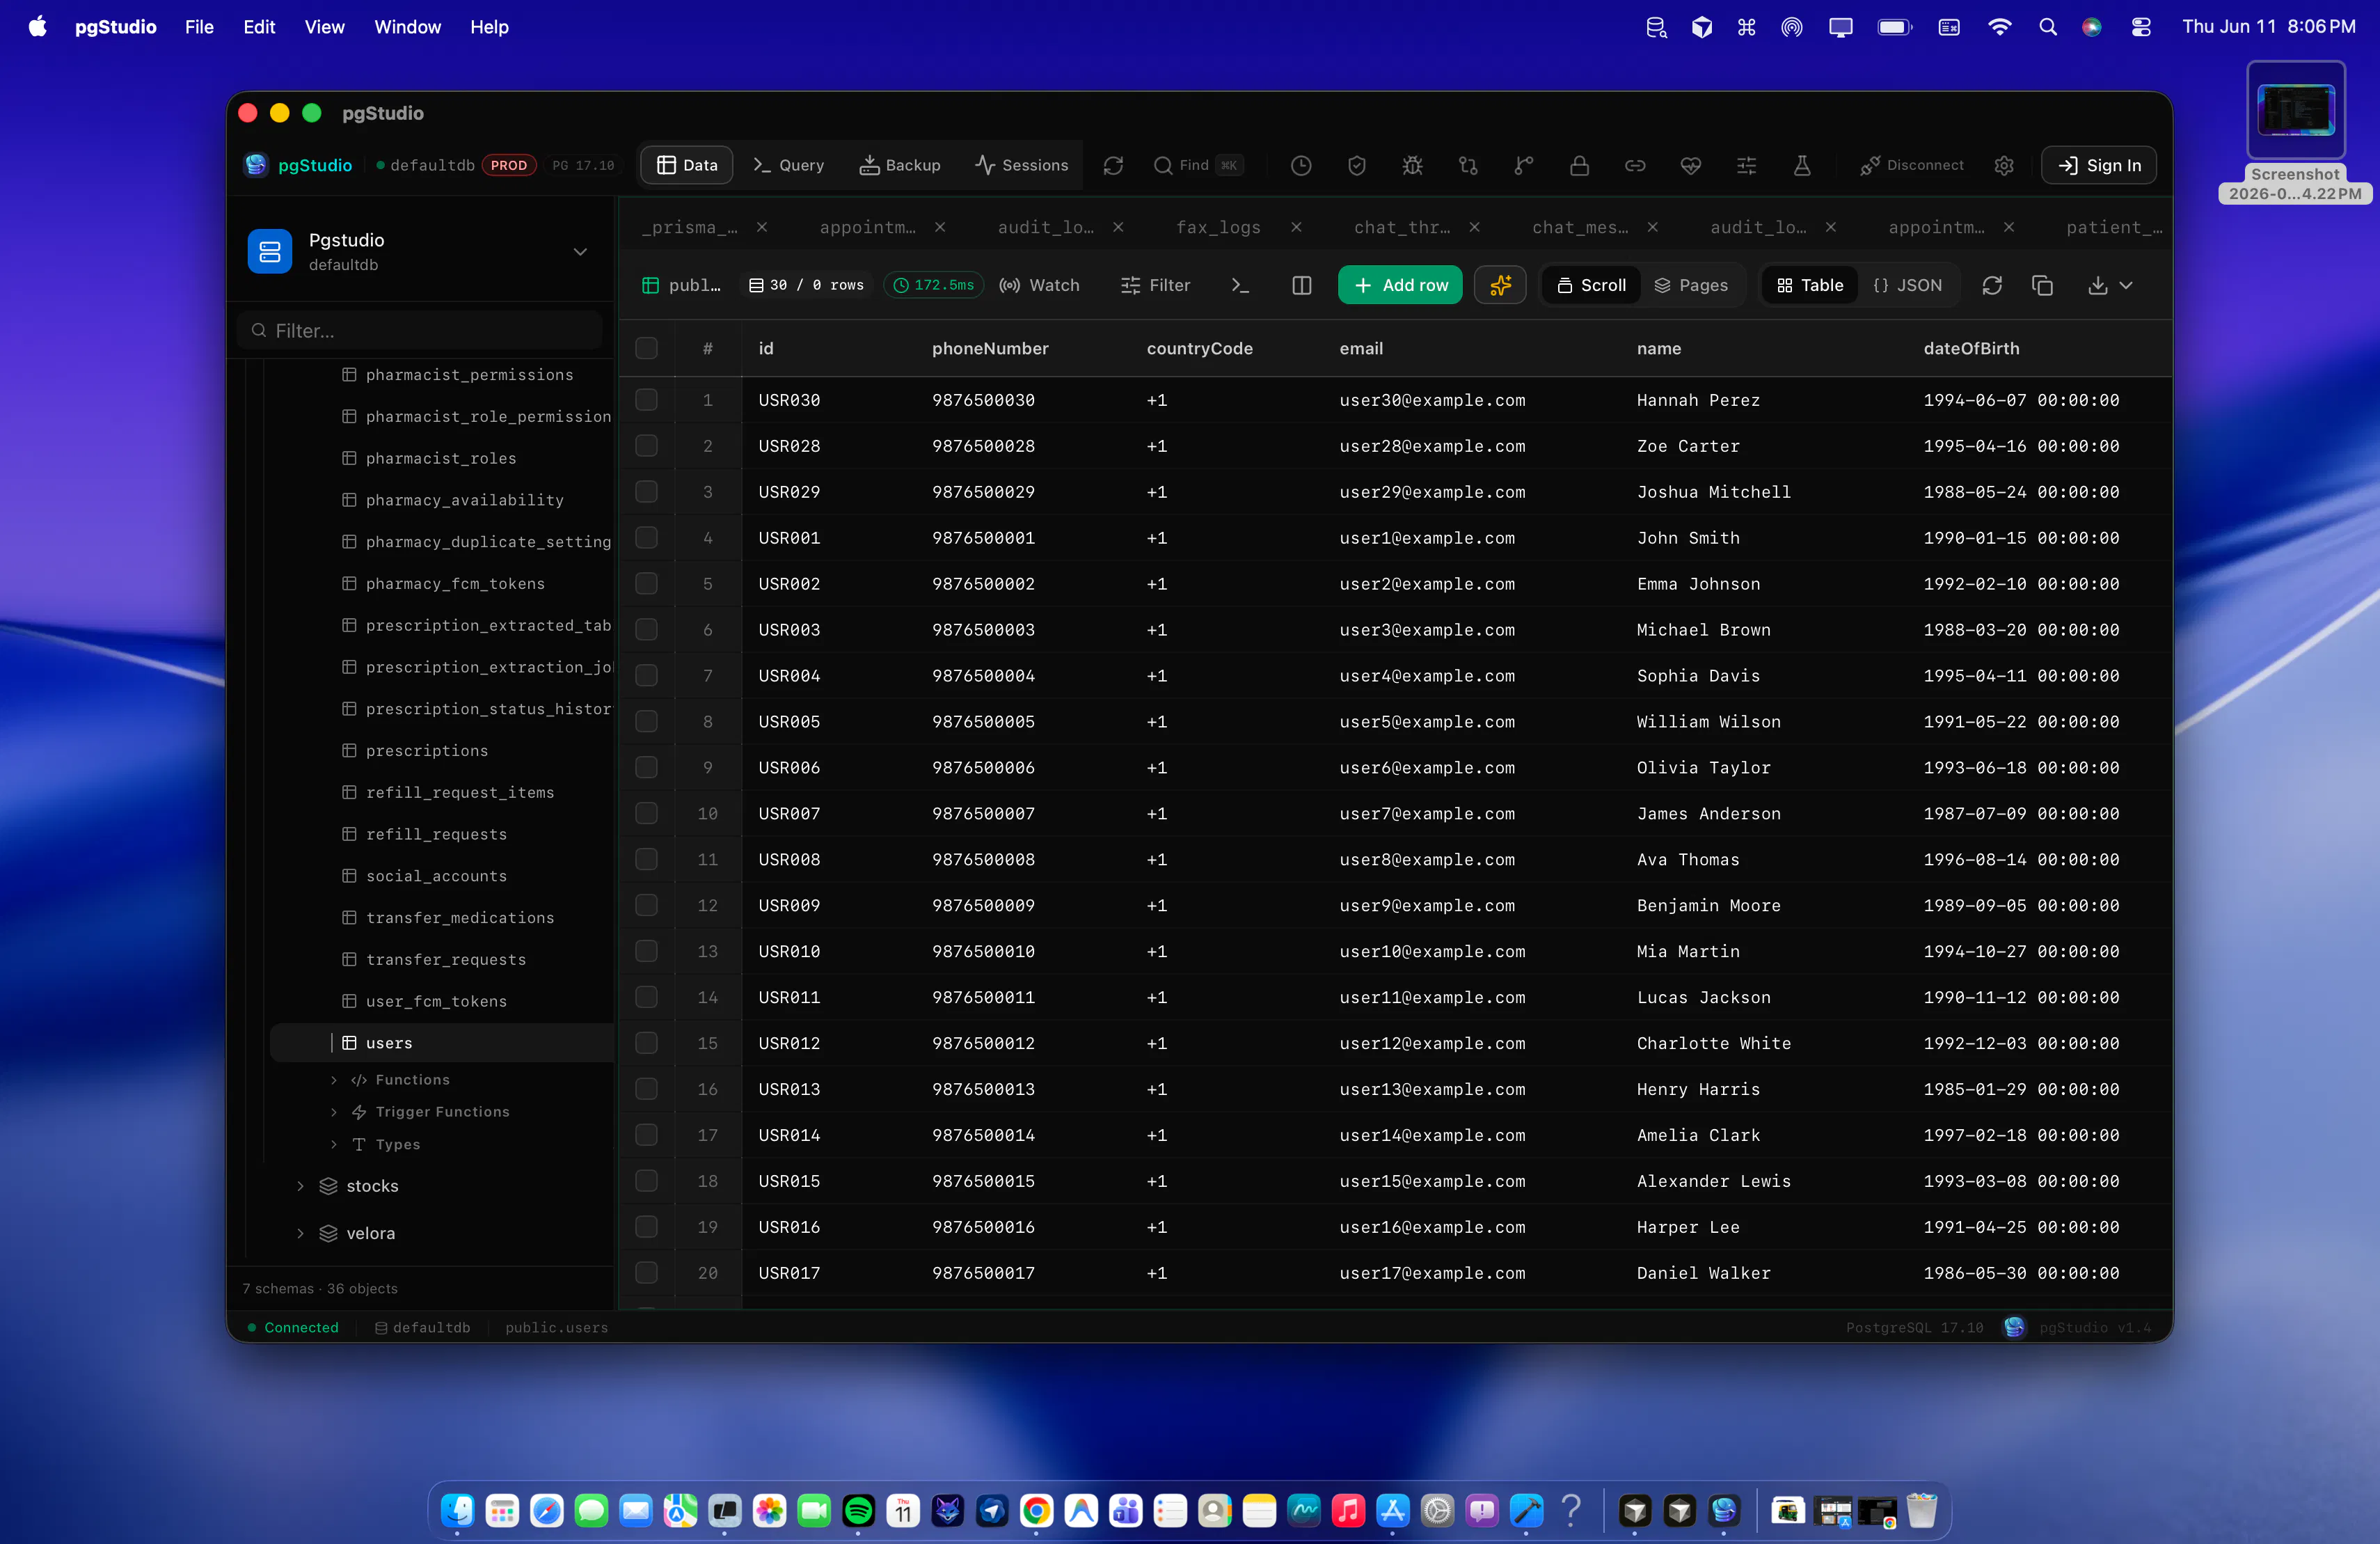The width and height of the screenshot is (2380, 1544).
Task: Expand the Functions tree node
Action: 334,1080
